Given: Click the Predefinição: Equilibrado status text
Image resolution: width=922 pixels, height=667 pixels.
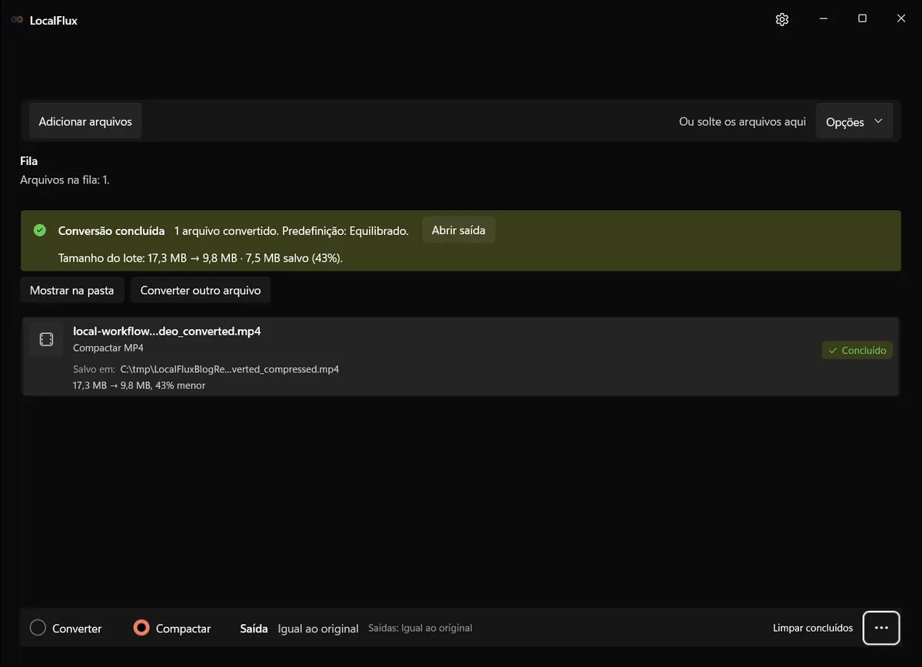Looking at the screenshot, I should (346, 230).
